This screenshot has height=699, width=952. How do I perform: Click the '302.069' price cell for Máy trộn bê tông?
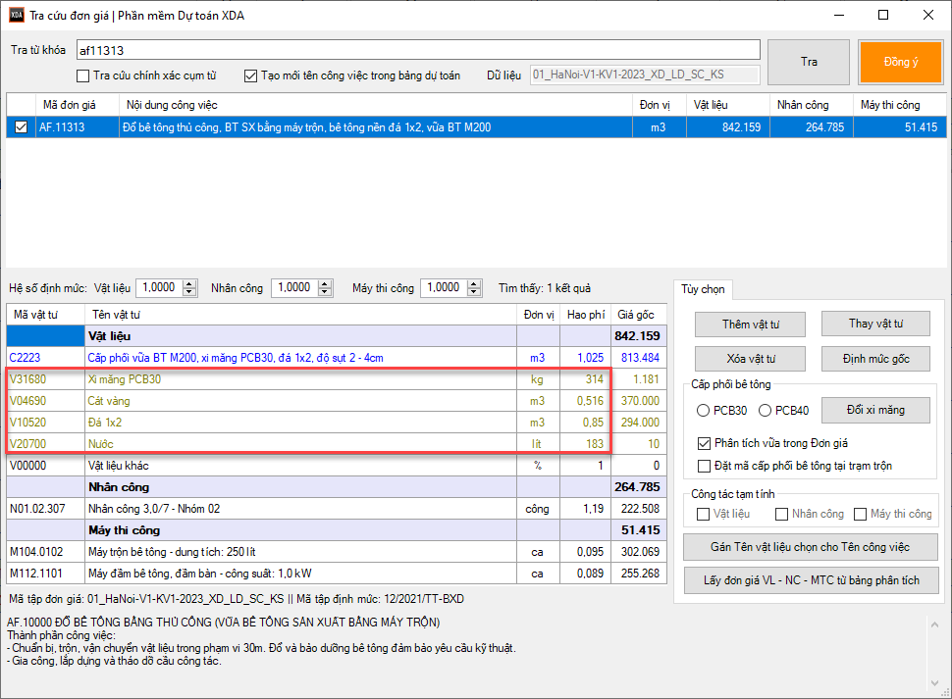639,552
